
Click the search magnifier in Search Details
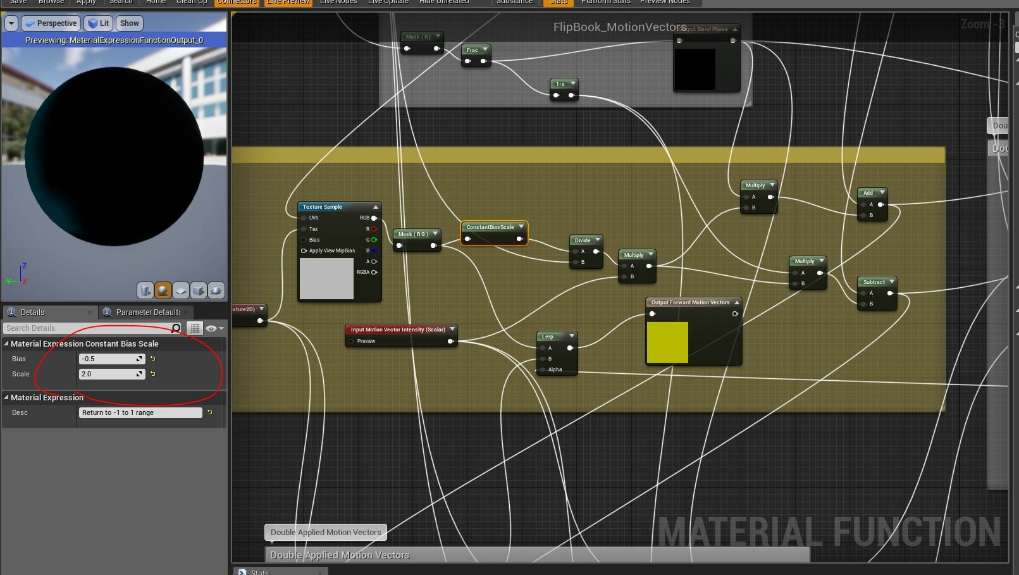tap(176, 328)
